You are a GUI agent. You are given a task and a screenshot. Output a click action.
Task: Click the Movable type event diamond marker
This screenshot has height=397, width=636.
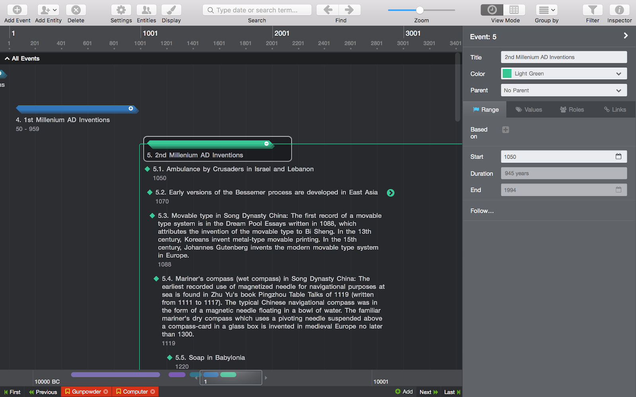coord(152,216)
